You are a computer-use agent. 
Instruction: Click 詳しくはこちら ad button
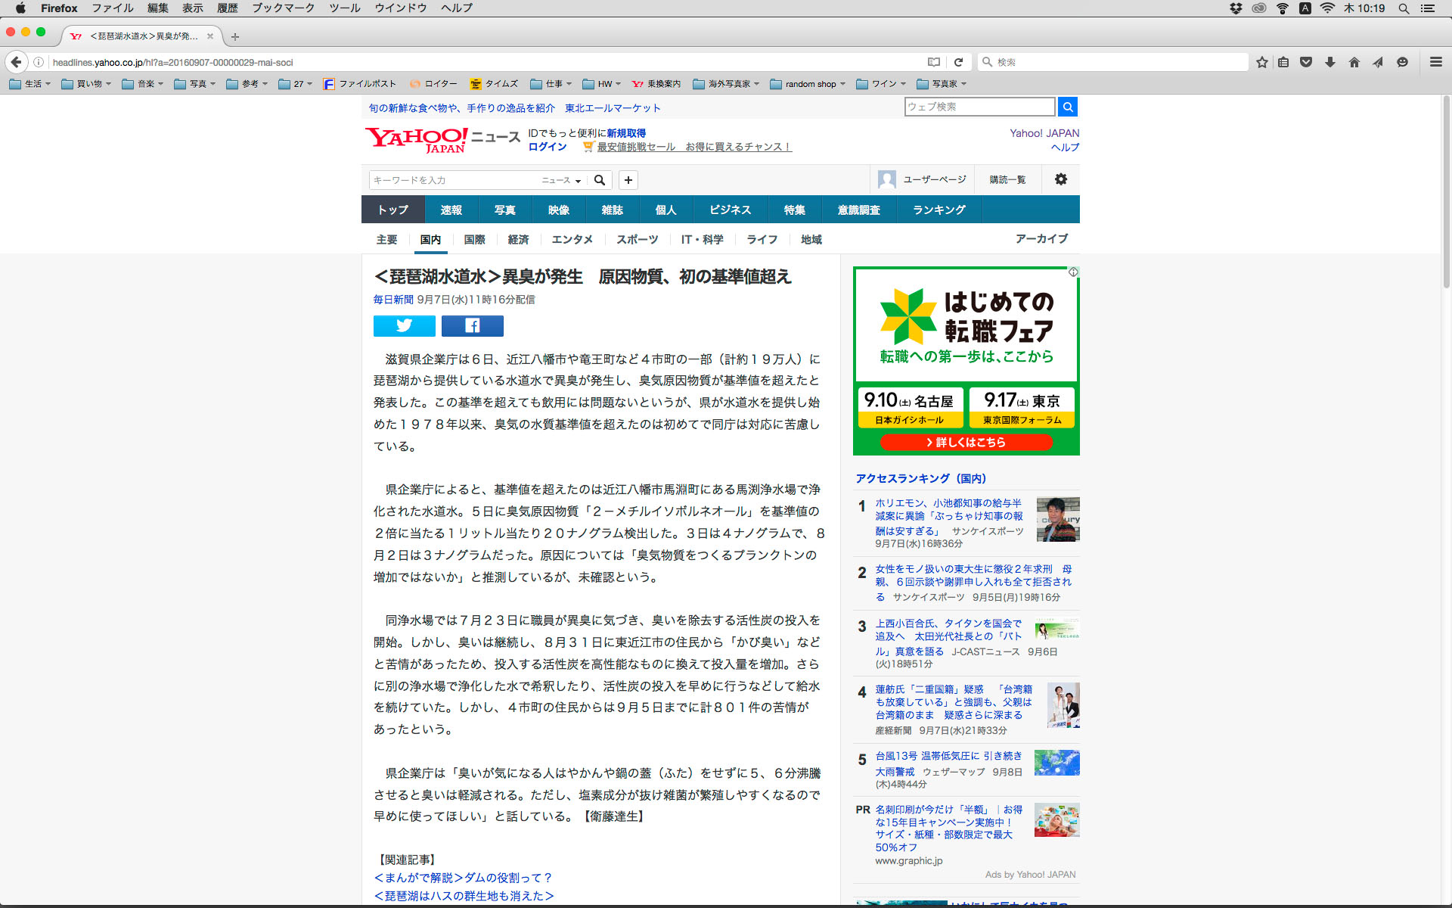click(x=966, y=442)
